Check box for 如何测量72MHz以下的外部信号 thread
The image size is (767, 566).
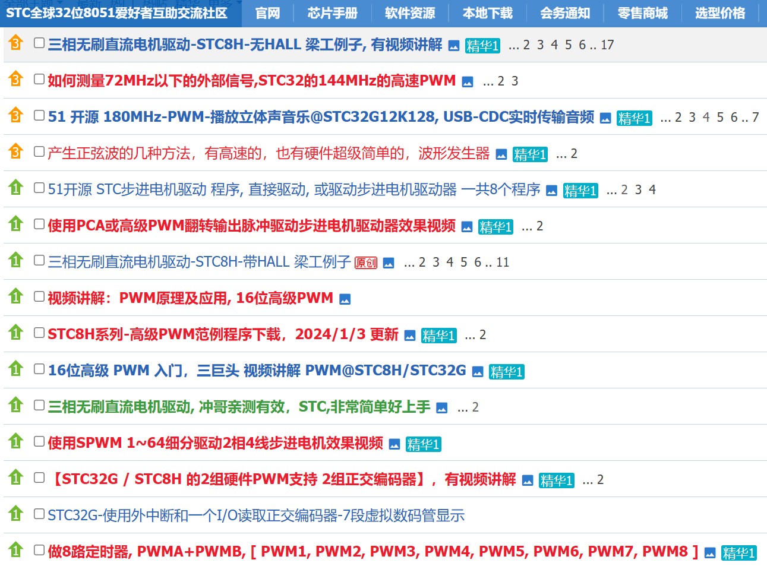coord(39,79)
